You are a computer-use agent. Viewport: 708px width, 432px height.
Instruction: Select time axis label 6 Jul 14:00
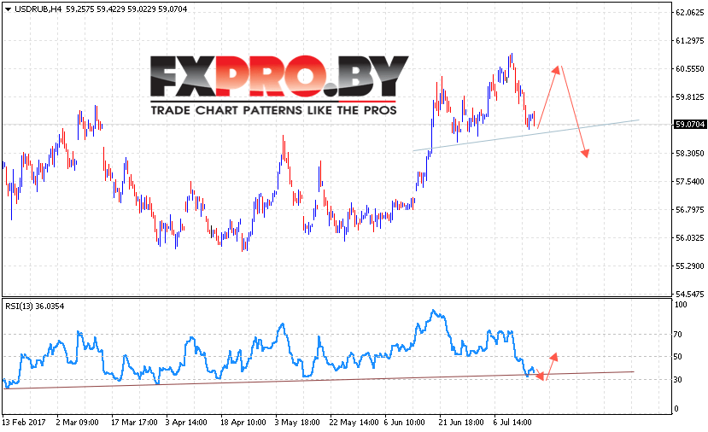coord(512,423)
